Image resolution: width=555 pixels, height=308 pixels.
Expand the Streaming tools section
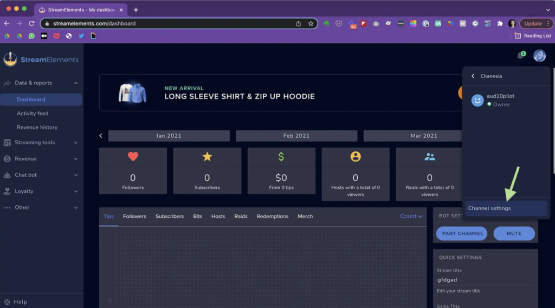41,143
